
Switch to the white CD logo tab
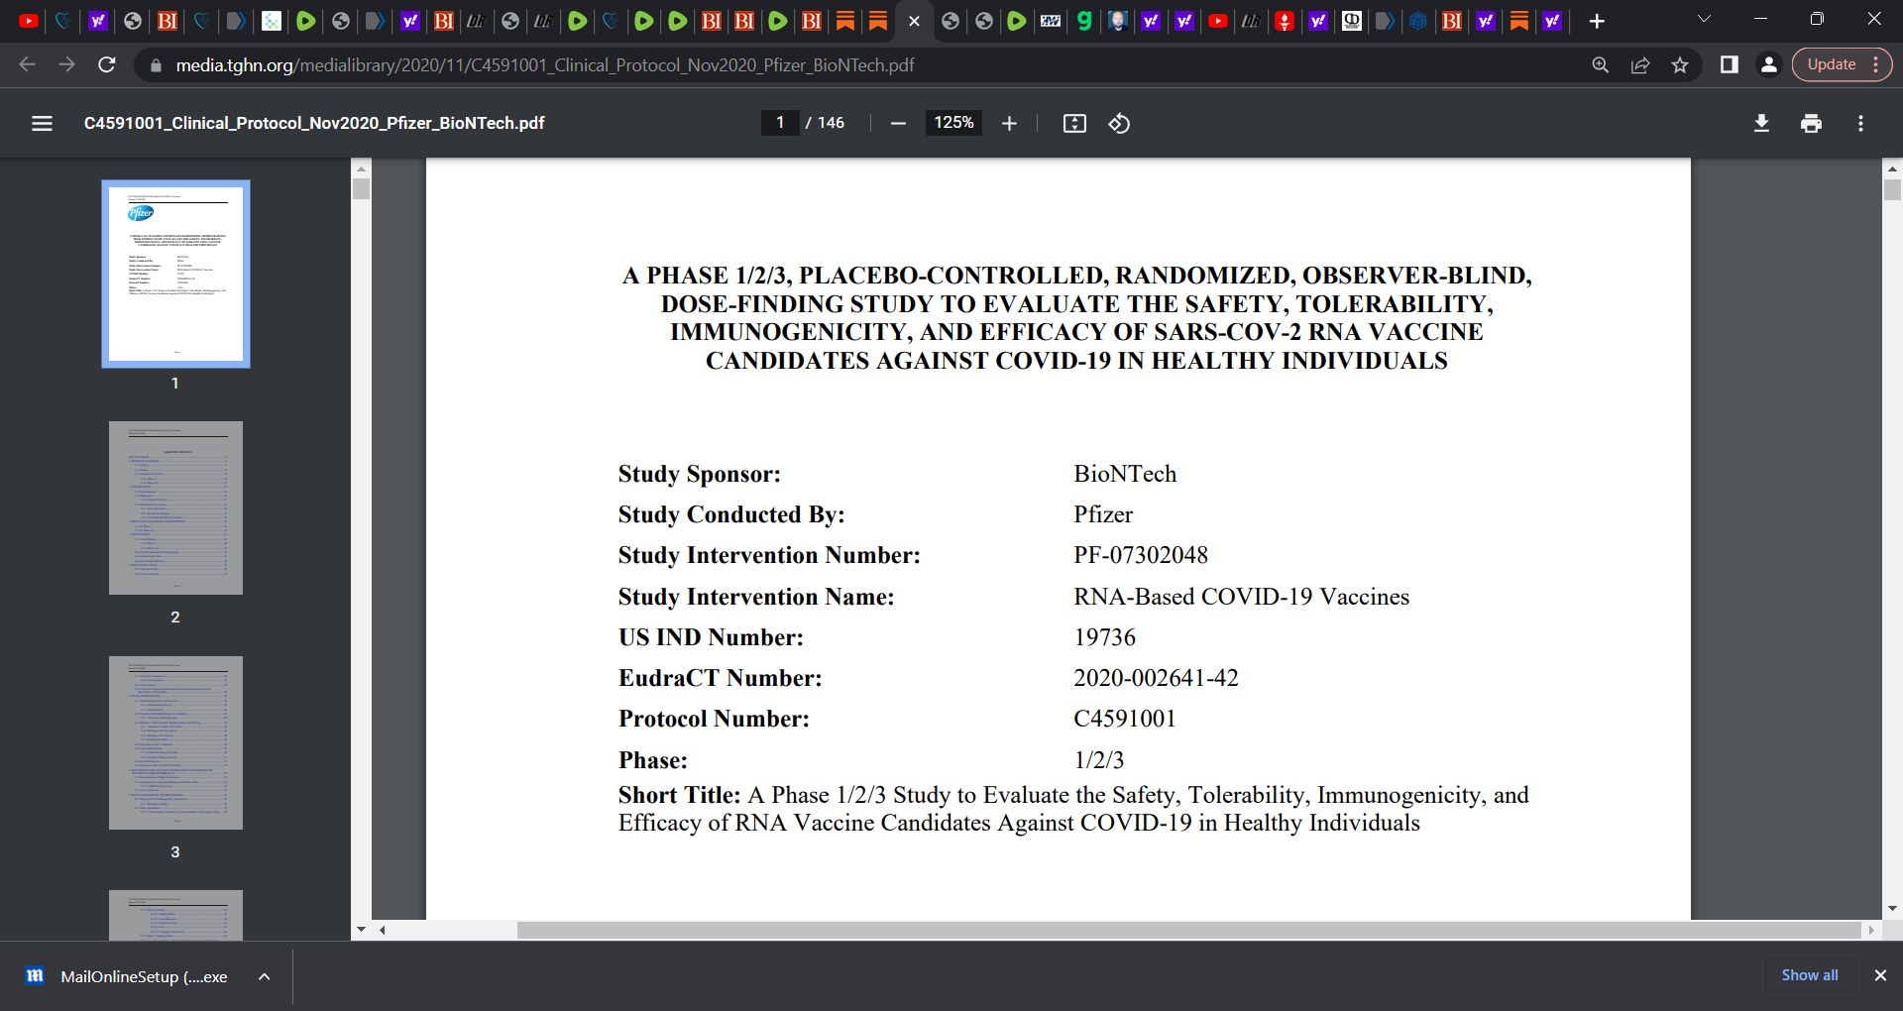click(x=1352, y=21)
